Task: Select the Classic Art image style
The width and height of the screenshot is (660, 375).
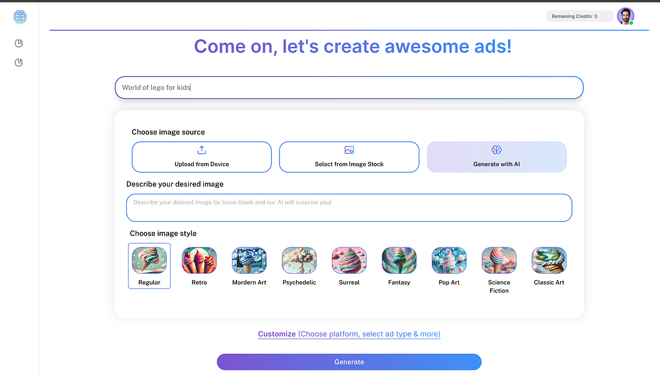Action: pos(549,266)
